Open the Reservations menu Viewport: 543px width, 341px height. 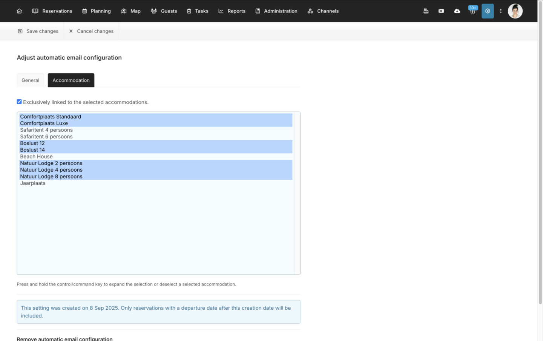[52, 11]
